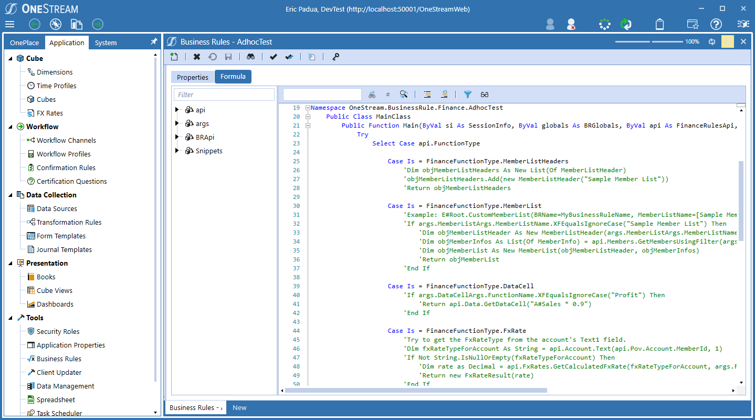Collapse the Tools section

coord(11,318)
